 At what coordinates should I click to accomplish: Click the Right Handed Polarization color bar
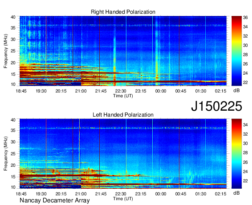236,51
